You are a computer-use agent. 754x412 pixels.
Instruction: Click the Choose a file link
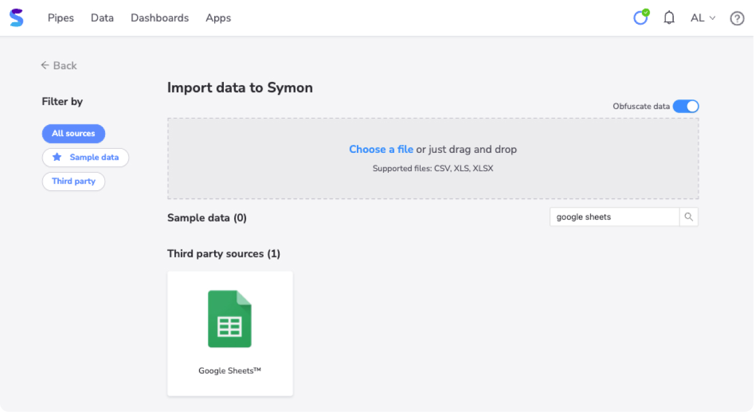381,149
